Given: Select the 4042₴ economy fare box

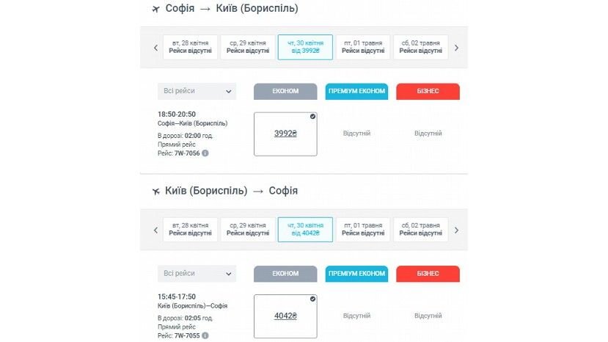Looking at the screenshot, I should [285, 316].
